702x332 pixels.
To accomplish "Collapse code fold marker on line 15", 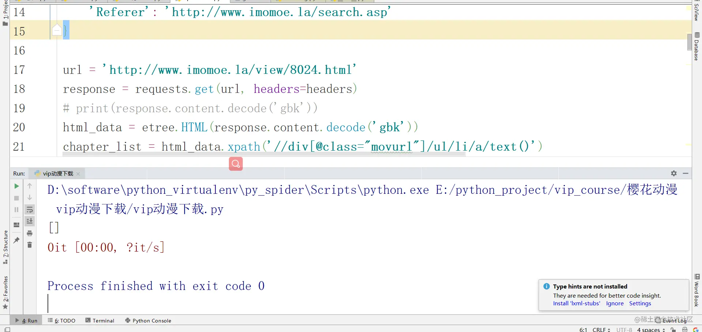I will click(57, 30).
